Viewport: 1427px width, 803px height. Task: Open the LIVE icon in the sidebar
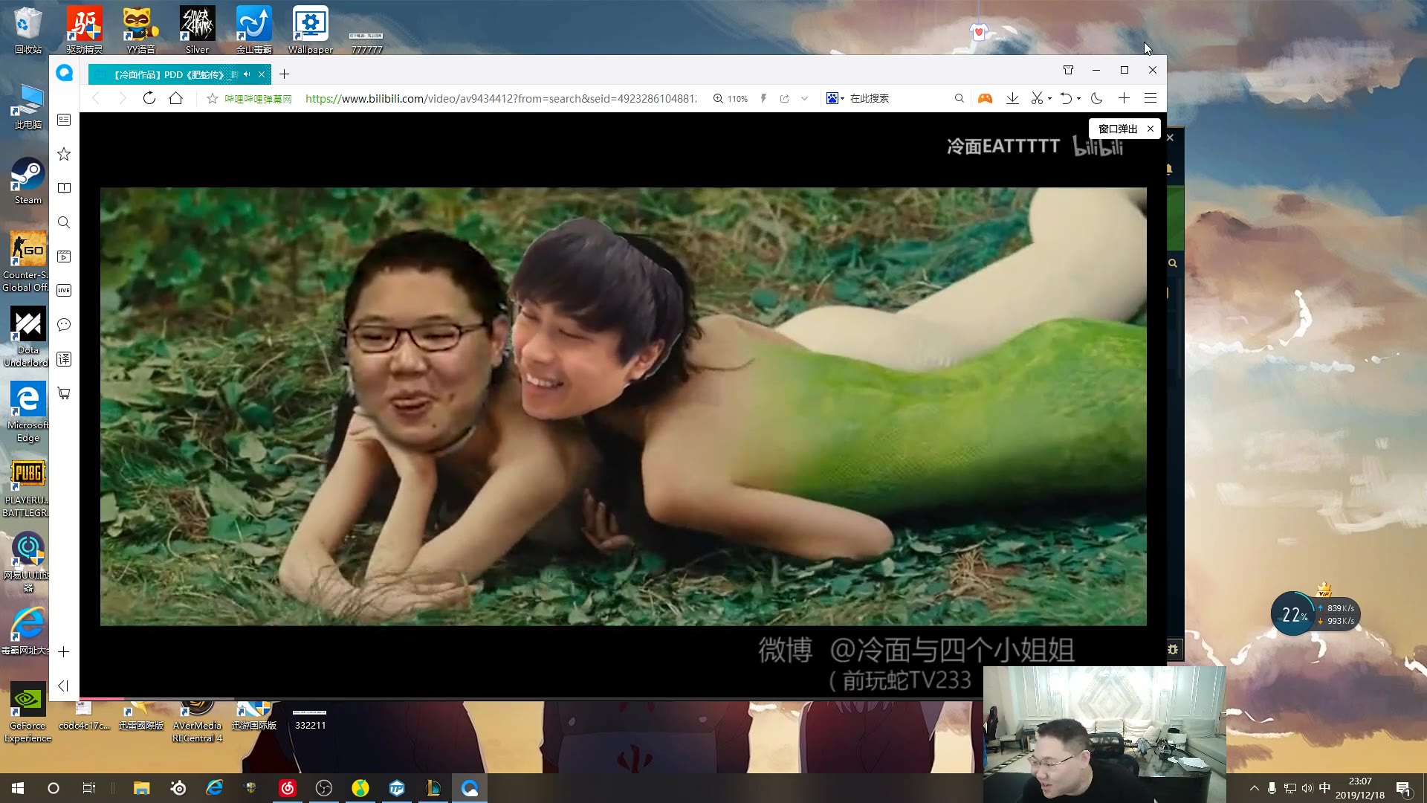tap(64, 291)
